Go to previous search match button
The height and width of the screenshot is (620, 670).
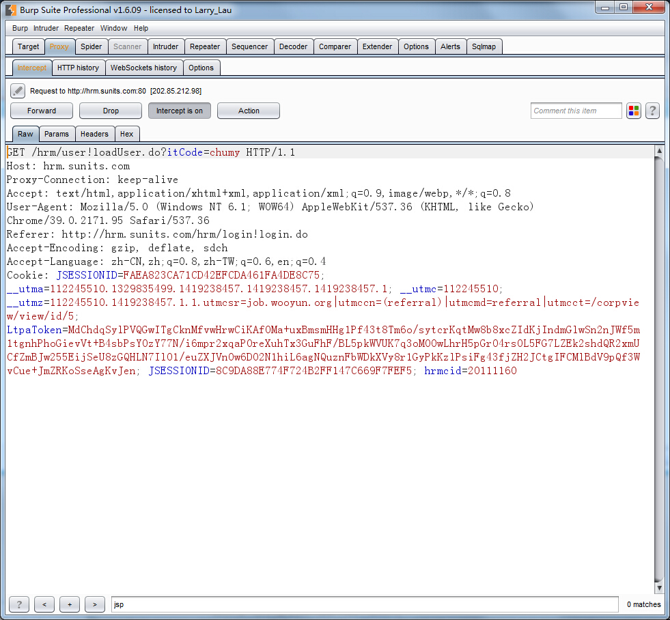44,604
